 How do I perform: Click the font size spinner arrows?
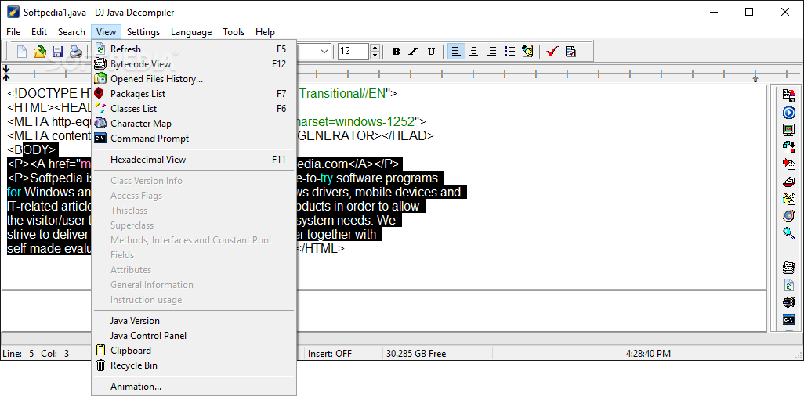click(x=375, y=51)
